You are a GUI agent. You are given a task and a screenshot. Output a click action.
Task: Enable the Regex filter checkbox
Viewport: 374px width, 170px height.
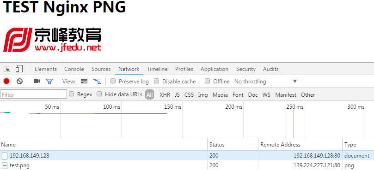pos(71,94)
